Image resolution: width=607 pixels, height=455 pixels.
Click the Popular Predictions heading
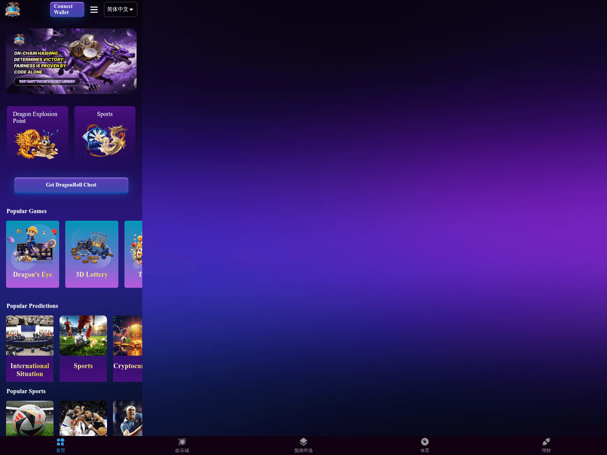click(x=32, y=306)
